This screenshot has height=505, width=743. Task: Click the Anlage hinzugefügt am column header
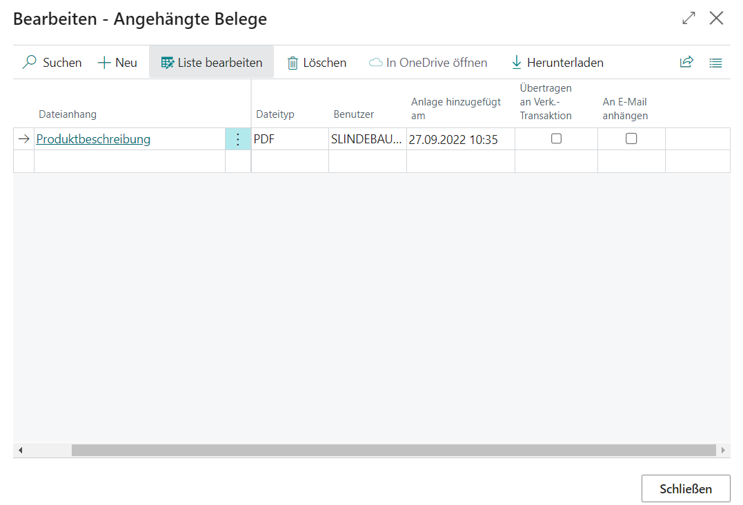point(455,109)
